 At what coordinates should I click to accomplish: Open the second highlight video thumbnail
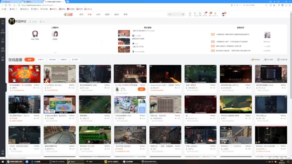124,41
